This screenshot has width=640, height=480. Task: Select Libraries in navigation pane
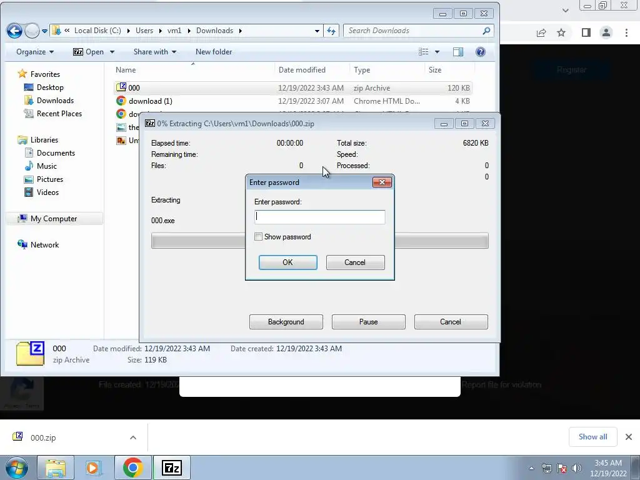(x=38, y=139)
